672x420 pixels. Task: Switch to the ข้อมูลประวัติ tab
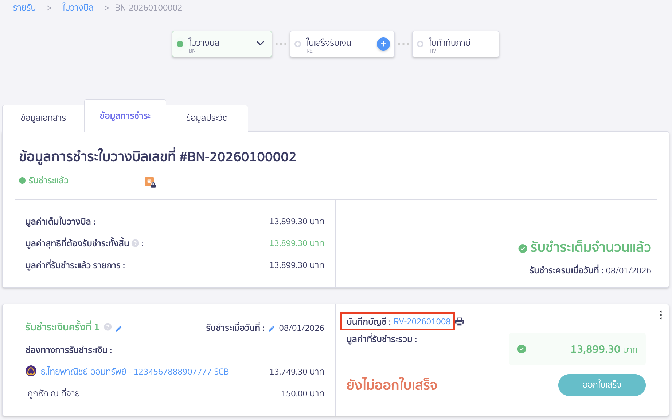point(207,118)
